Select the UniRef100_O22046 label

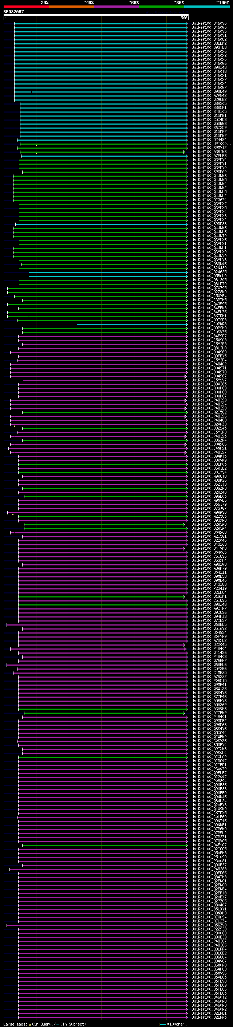[209, 541]
